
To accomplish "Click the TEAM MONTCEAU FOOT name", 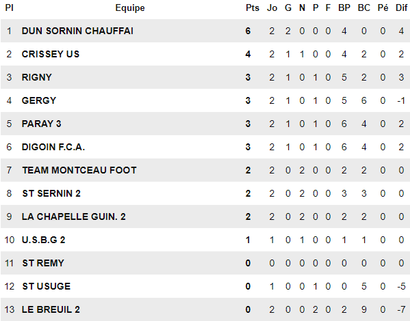I will click(79, 170).
